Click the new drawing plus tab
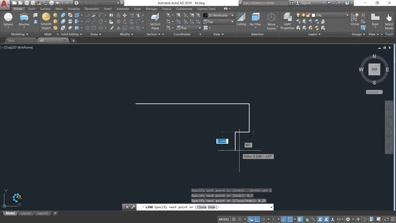This screenshot has width=396, height=223. coord(73,40)
